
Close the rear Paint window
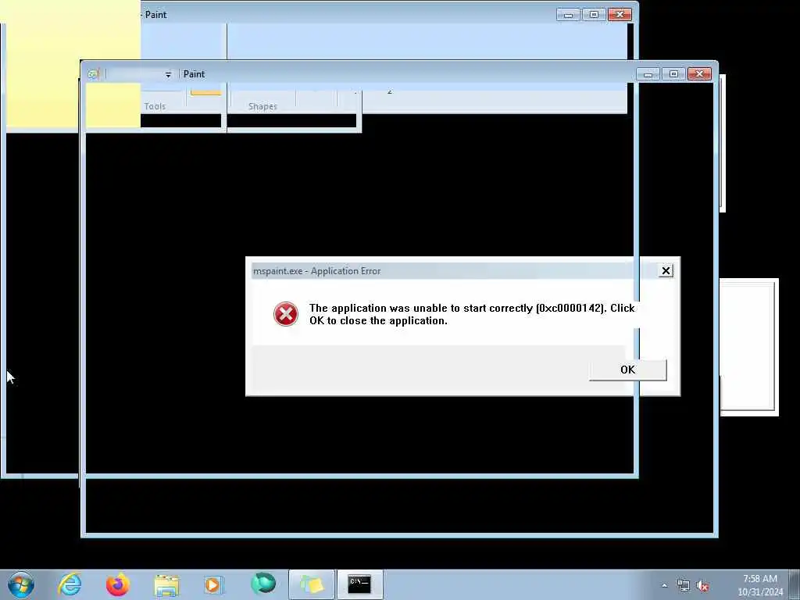[620, 15]
